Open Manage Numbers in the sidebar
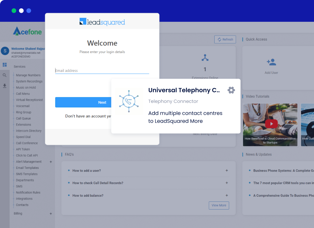 (28, 75)
